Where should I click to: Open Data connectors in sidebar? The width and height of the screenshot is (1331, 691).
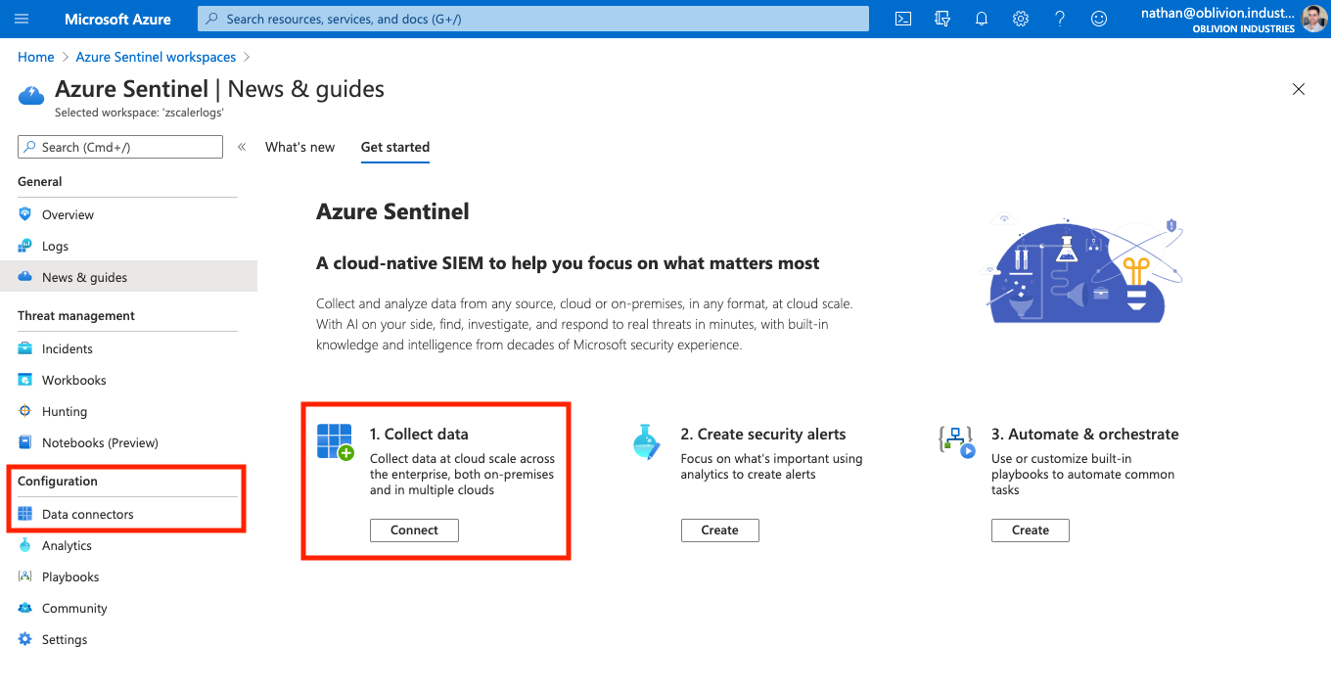point(87,514)
